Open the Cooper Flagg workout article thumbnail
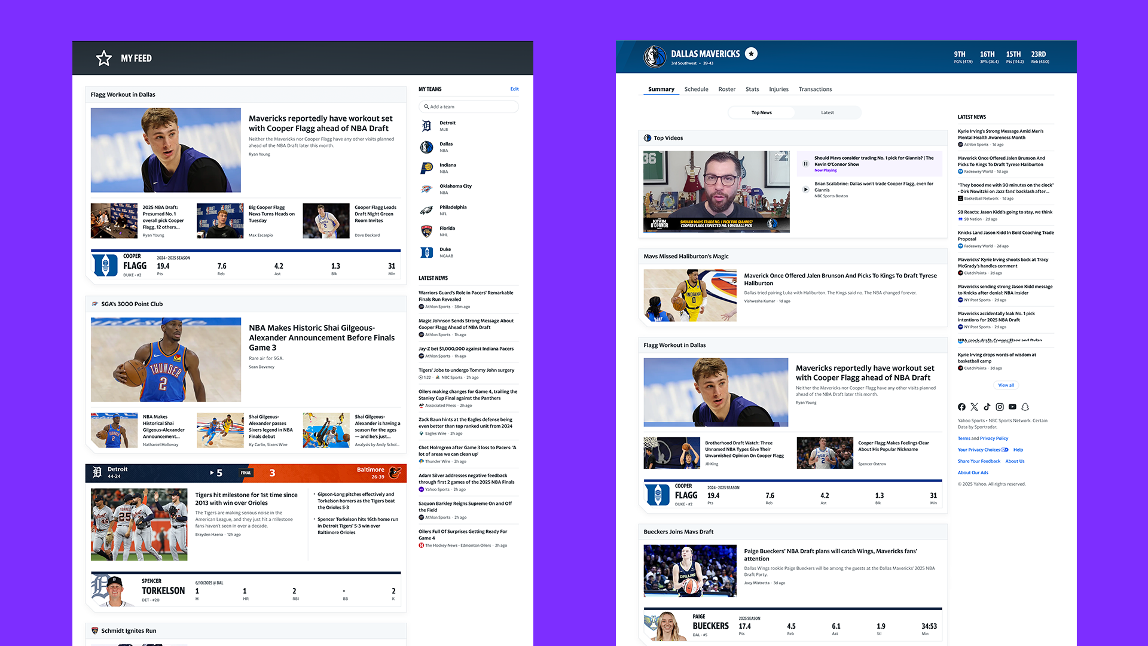Viewport: 1148px width, 646px height. coord(166,150)
